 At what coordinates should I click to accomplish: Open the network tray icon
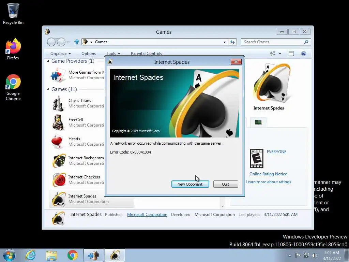pos(306,255)
